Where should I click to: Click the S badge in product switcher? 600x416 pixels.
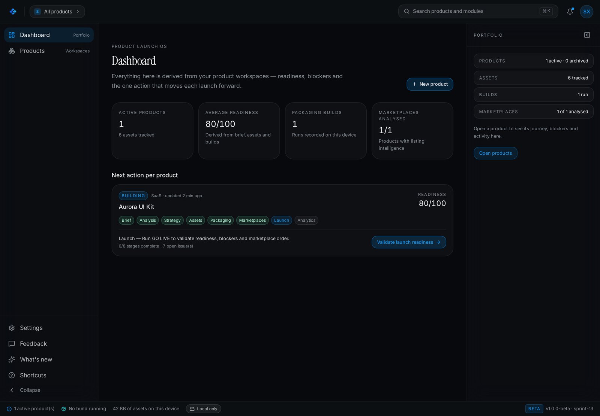click(x=37, y=12)
